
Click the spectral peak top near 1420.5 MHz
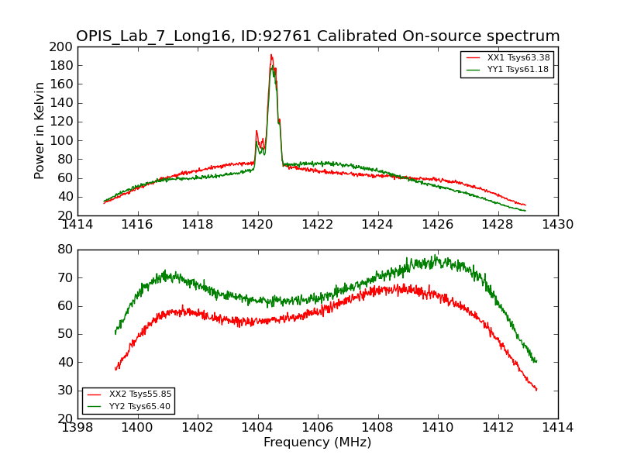[271, 55]
